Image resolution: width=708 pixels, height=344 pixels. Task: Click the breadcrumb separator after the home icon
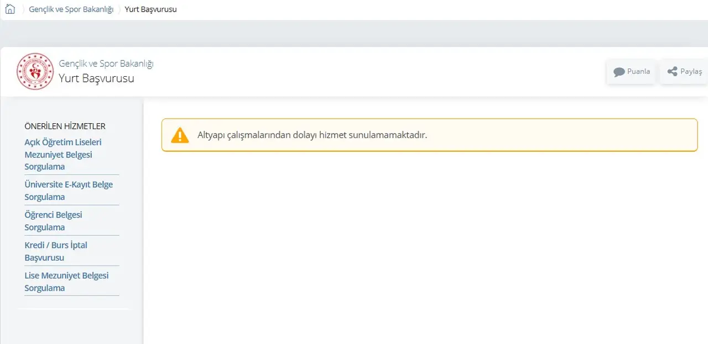(23, 9)
